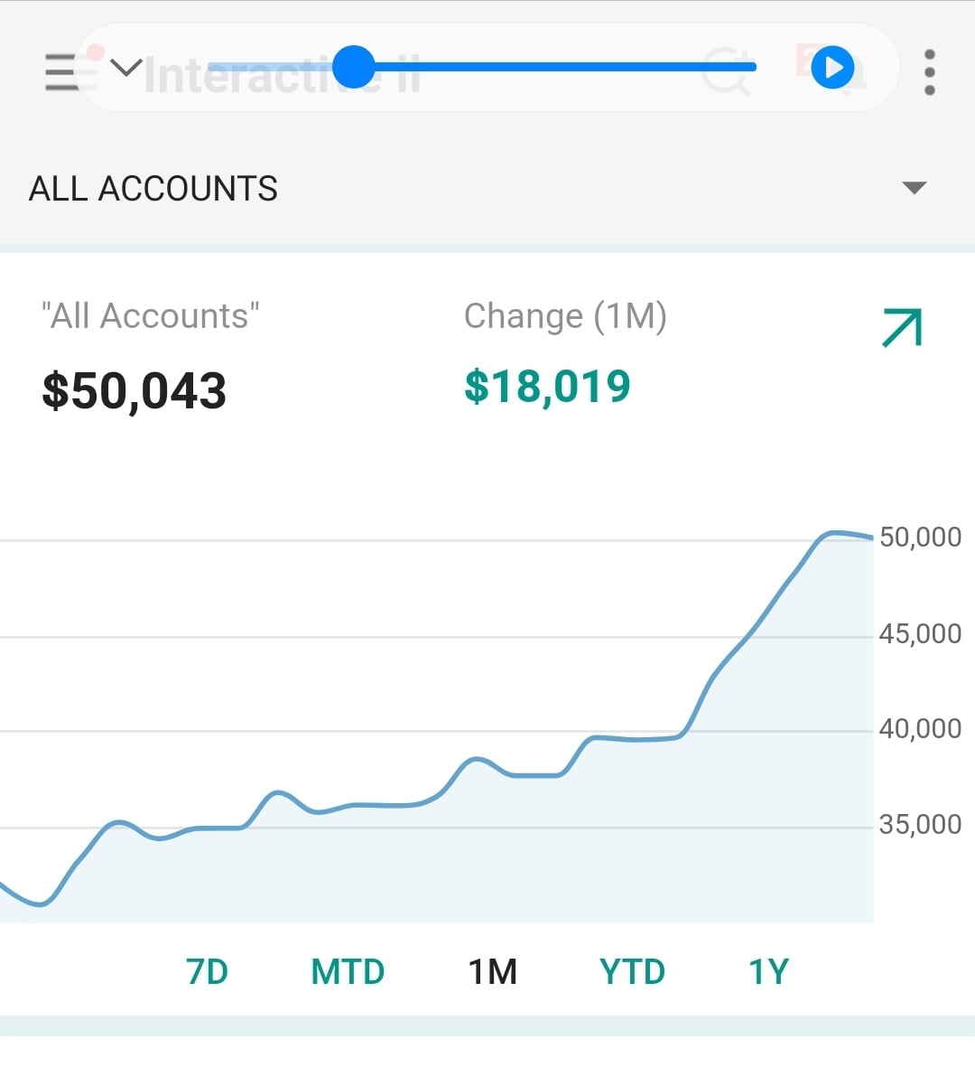Click the faded search icon in top bar
This screenshot has width=975, height=1067.
point(726,72)
